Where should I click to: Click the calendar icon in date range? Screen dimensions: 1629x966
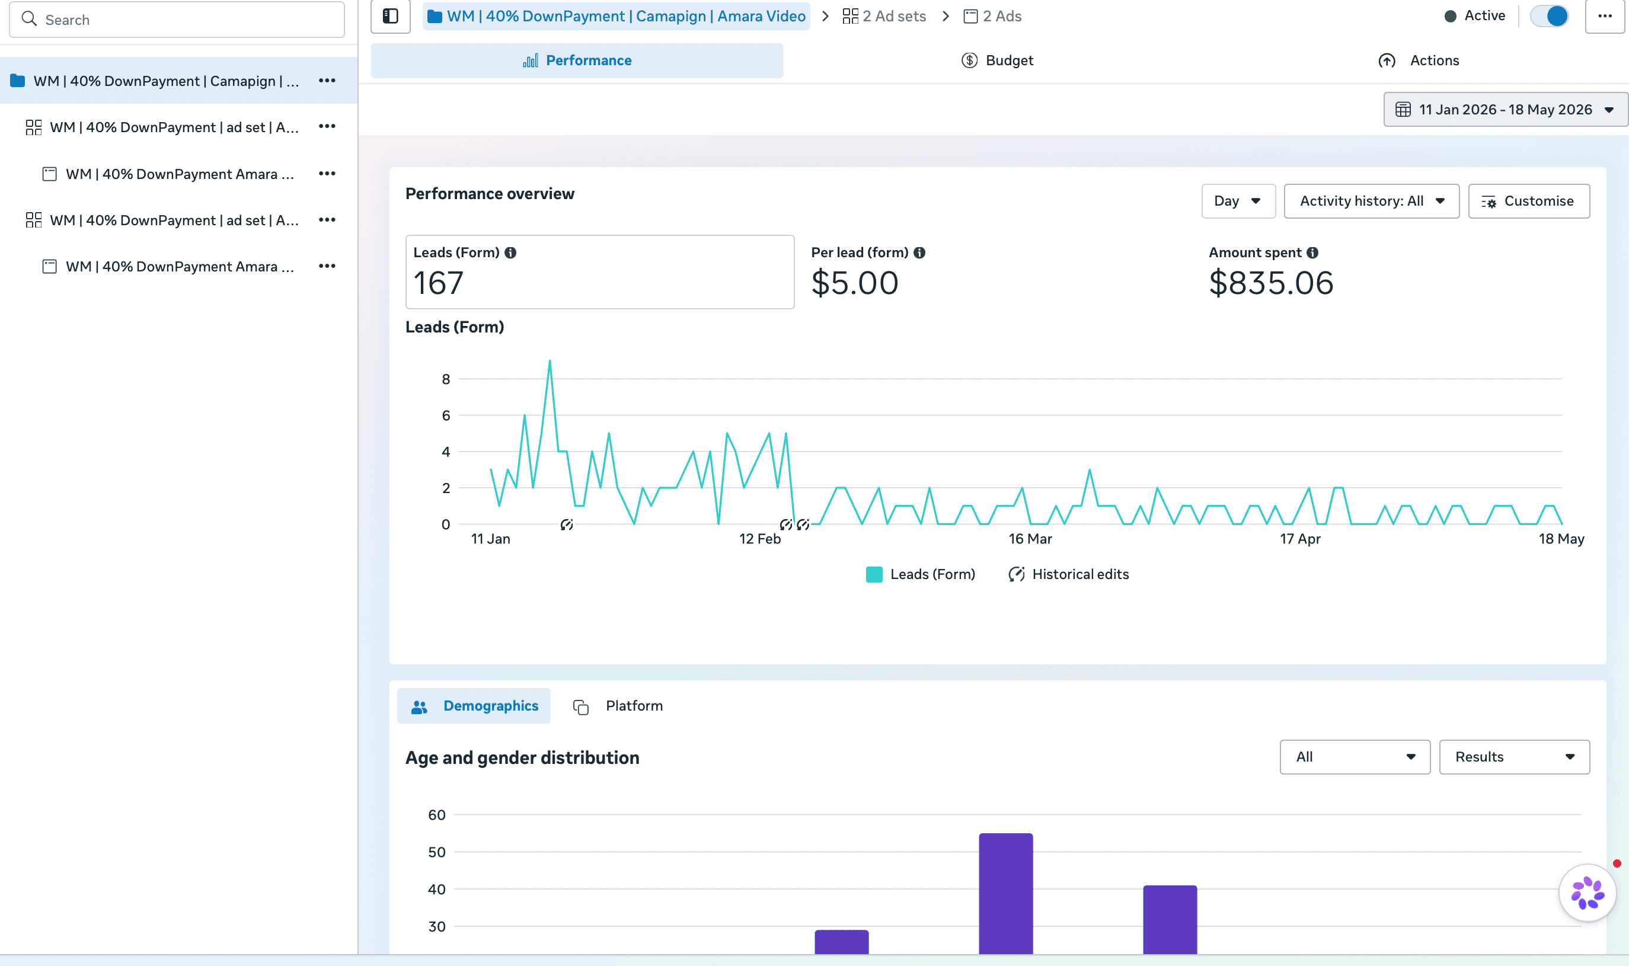pyautogui.click(x=1403, y=110)
